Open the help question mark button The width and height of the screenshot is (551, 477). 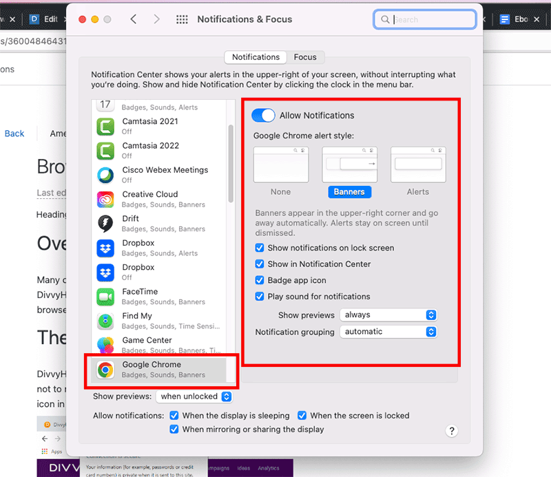point(452,431)
